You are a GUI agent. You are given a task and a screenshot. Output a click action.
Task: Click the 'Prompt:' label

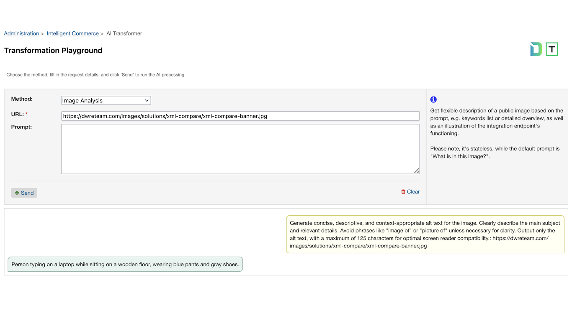[21, 127]
